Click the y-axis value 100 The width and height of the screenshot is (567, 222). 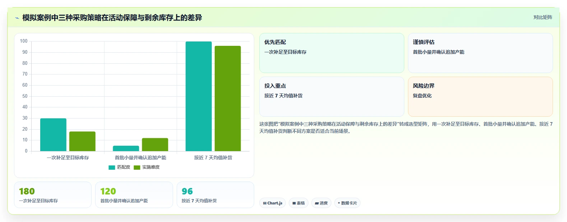click(x=24, y=41)
